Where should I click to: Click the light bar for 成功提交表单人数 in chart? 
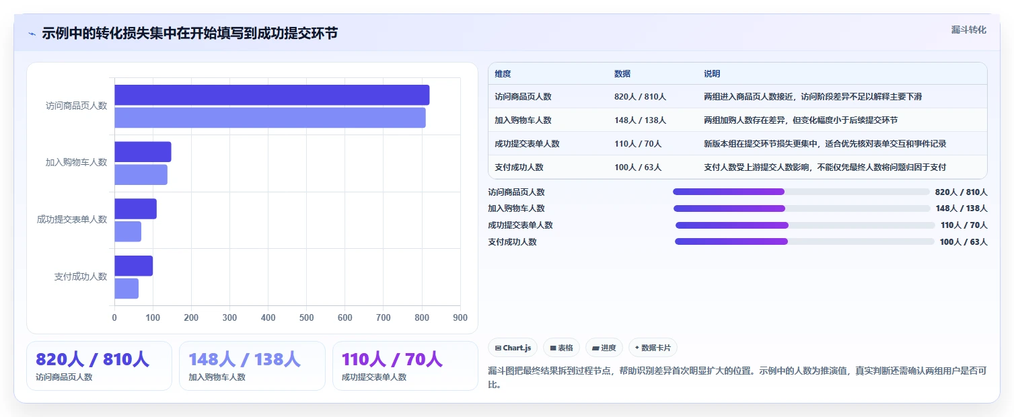(128, 231)
